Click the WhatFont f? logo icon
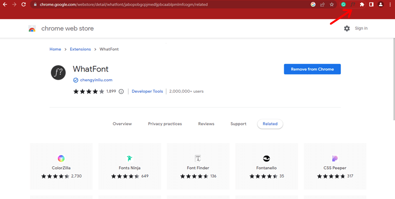 [58, 73]
